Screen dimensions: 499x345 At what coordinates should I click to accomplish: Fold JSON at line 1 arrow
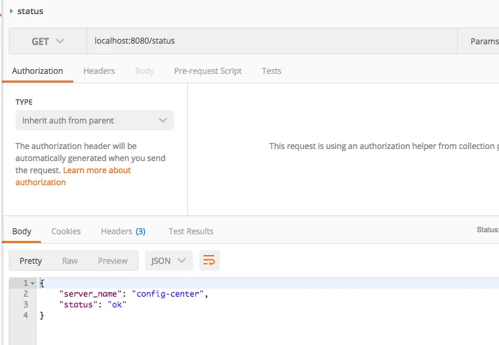coord(32,283)
